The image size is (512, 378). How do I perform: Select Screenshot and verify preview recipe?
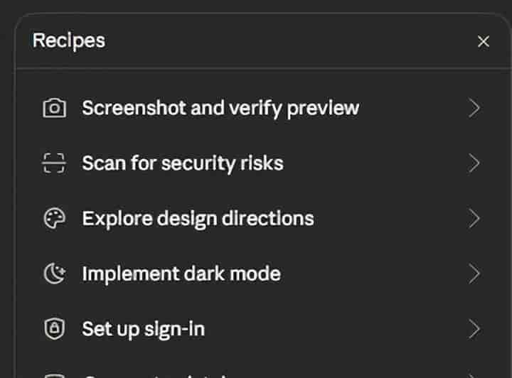(220, 108)
